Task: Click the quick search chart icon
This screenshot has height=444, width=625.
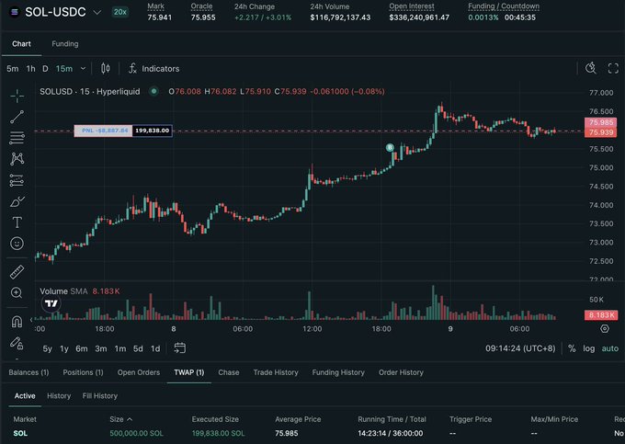Action: 591,68
